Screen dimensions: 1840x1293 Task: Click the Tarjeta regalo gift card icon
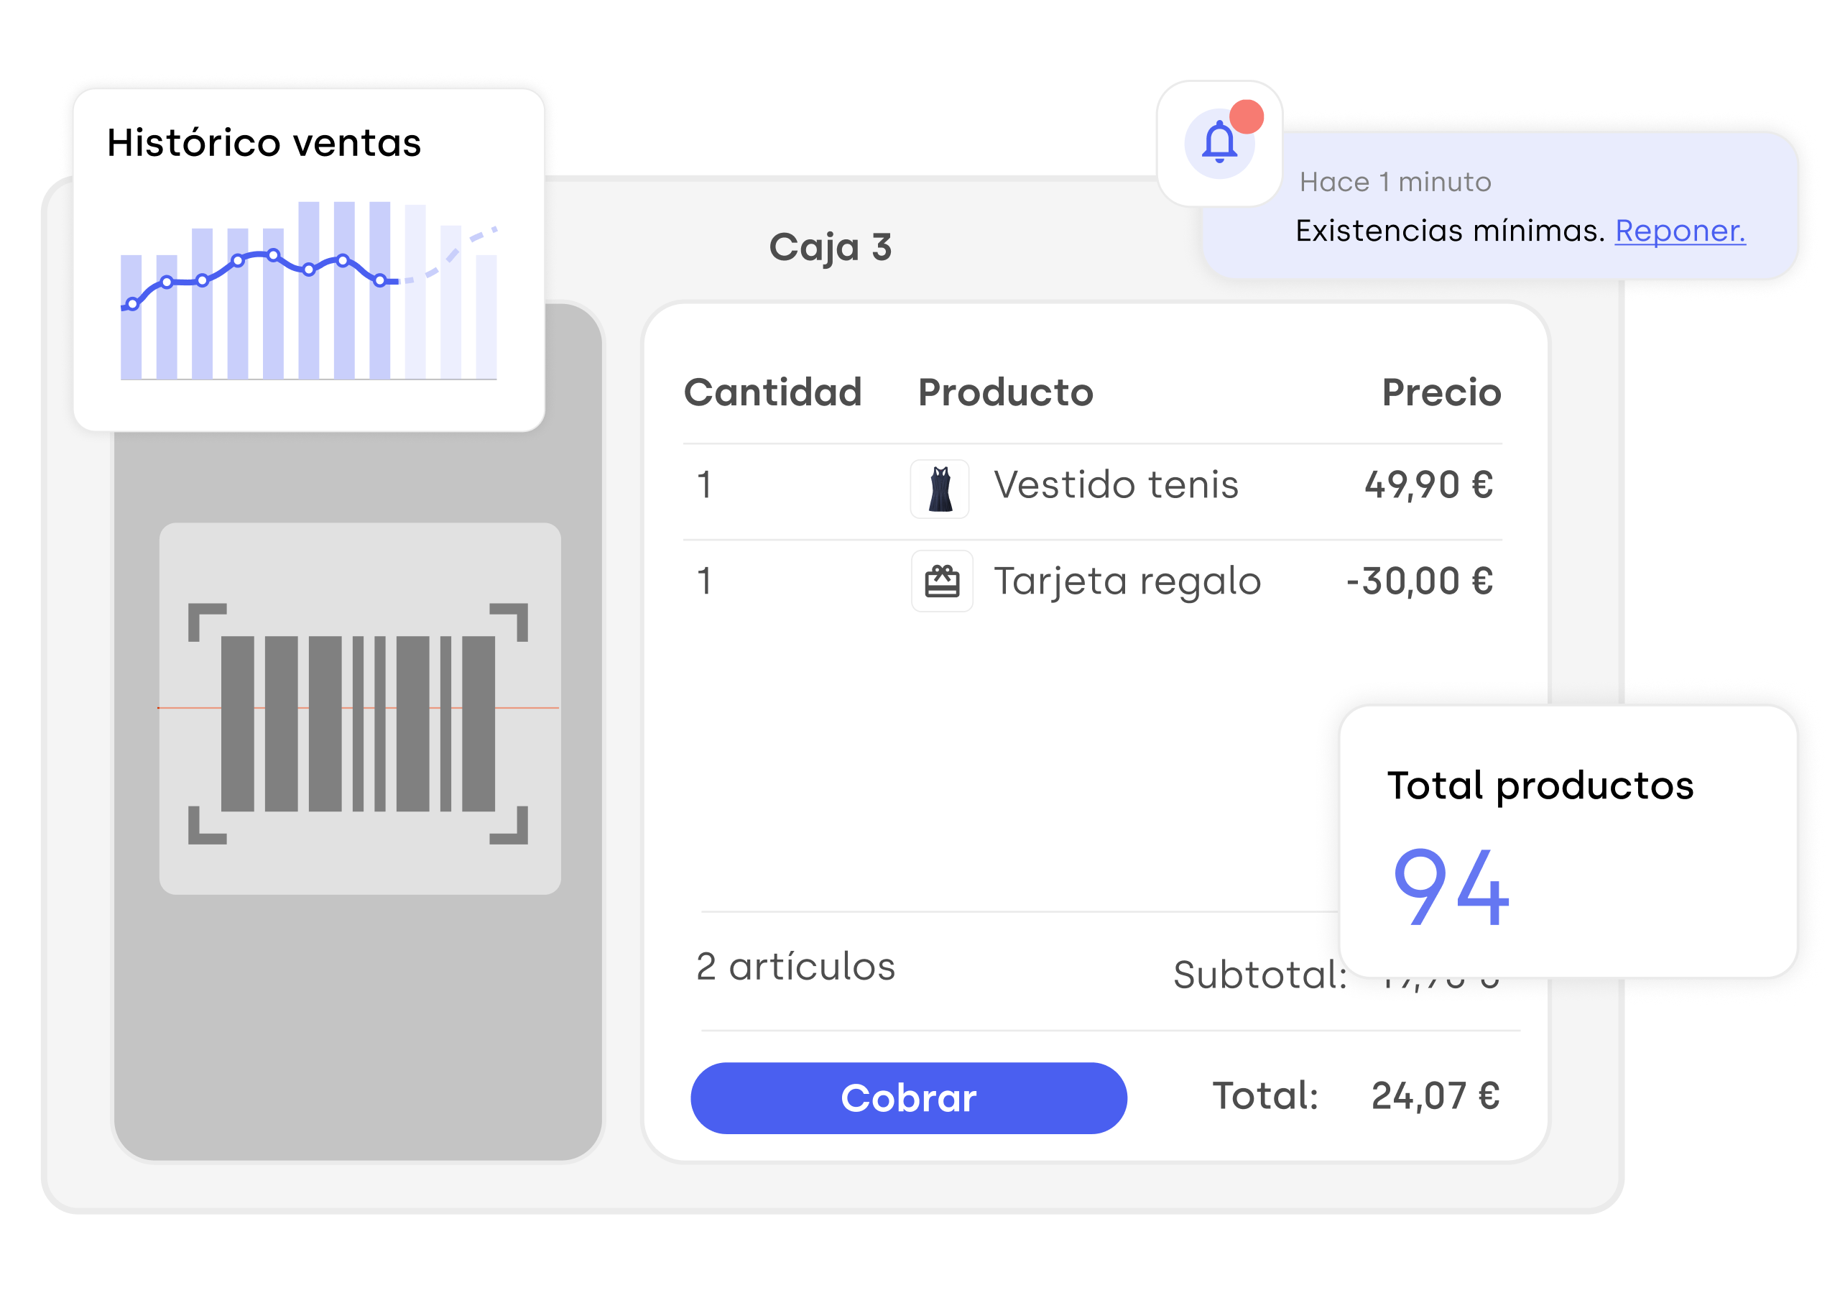pos(942,581)
